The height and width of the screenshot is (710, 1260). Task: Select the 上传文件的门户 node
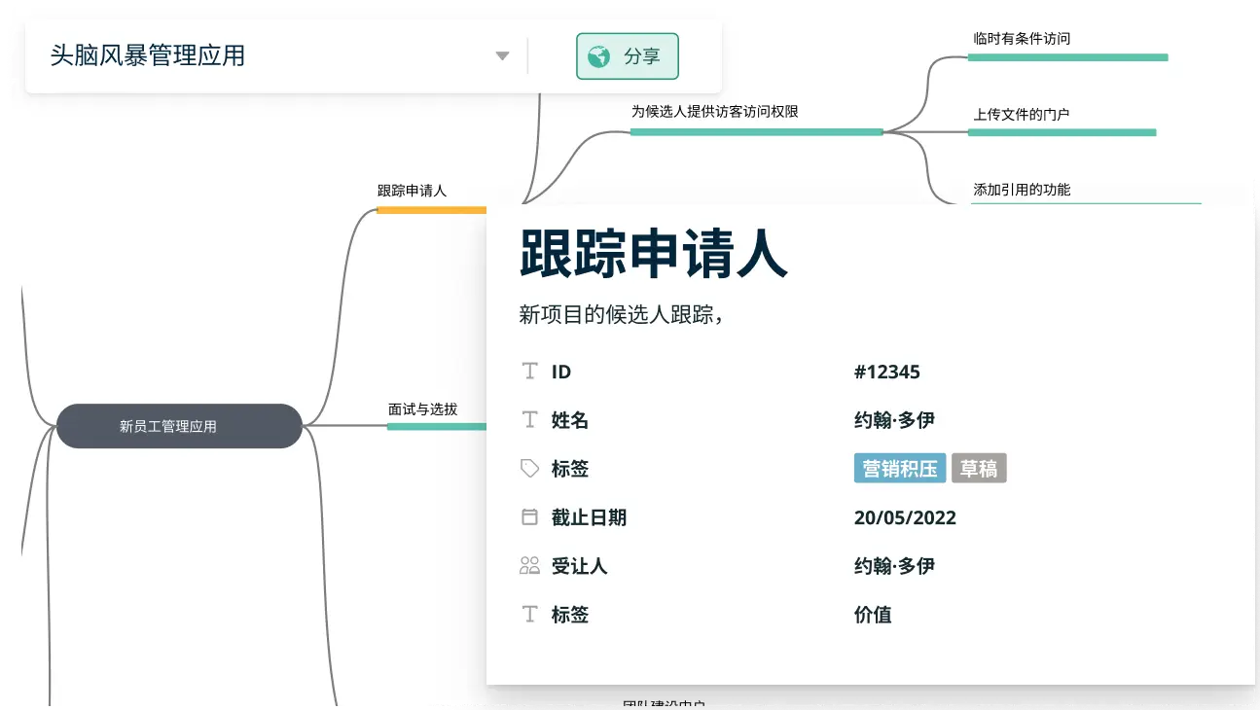(x=1022, y=114)
